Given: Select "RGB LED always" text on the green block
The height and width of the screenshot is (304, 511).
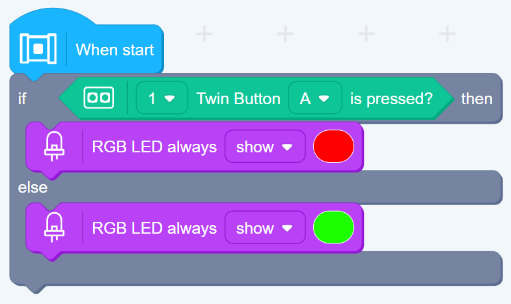Looking at the screenshot, I should pyautogui.click(x=154, y=228).
